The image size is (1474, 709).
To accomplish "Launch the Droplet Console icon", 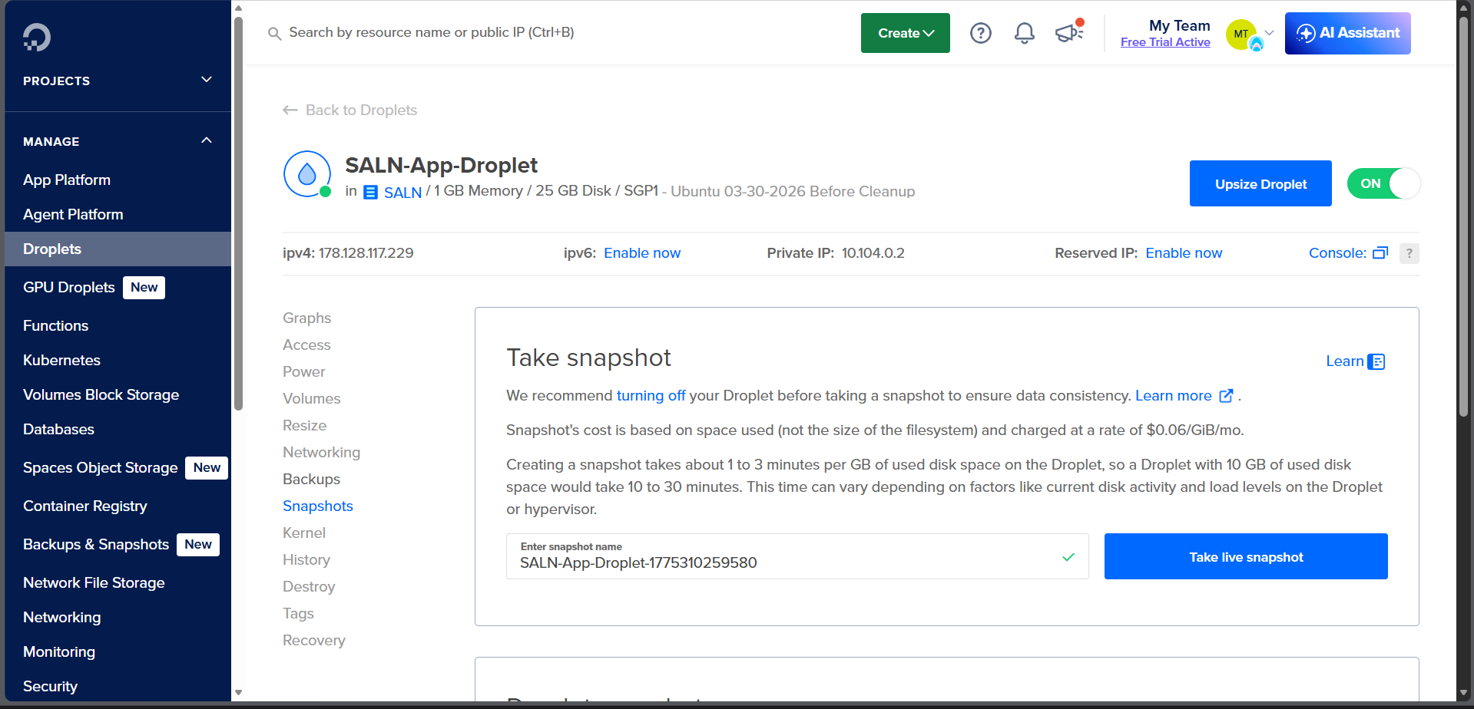I will (1381, 252).
